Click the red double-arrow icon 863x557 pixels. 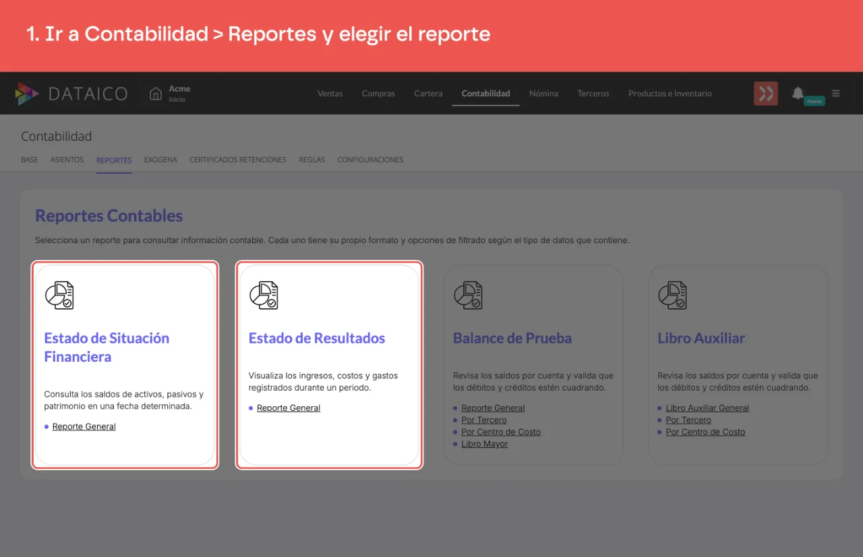(x=766, y=94)
